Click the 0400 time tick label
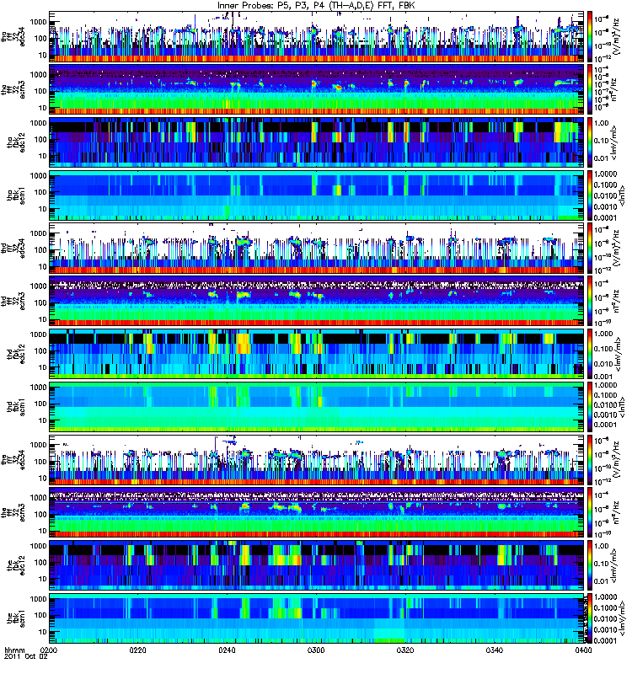632x674 pixels. point(583,650)
